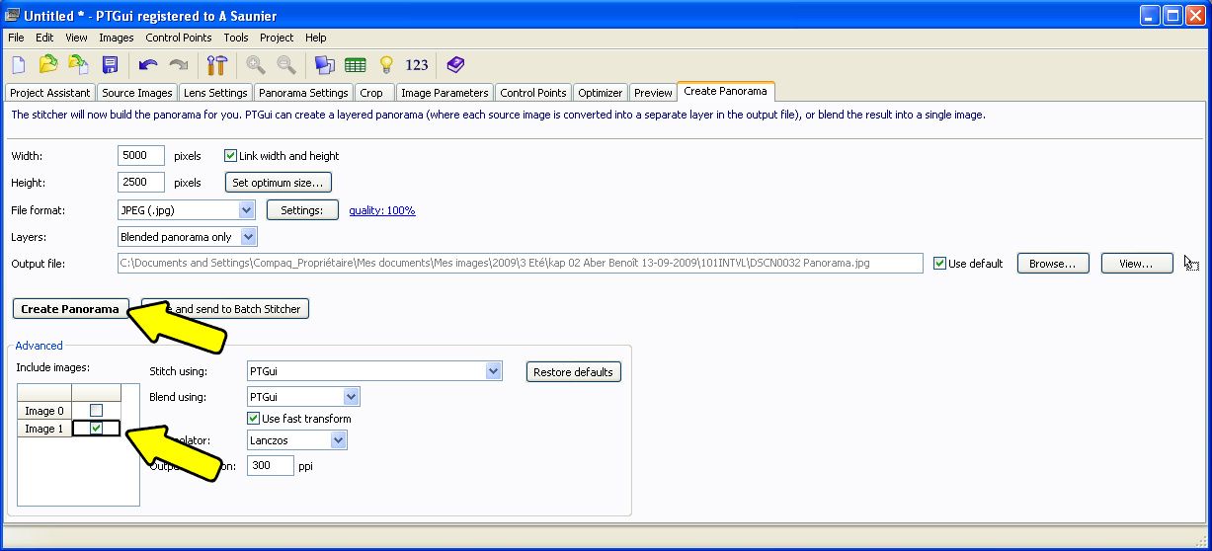The width and height of the screenshot is (1212, 551).
Task: Click the Undo arrow icon
Action: point(148,65)
